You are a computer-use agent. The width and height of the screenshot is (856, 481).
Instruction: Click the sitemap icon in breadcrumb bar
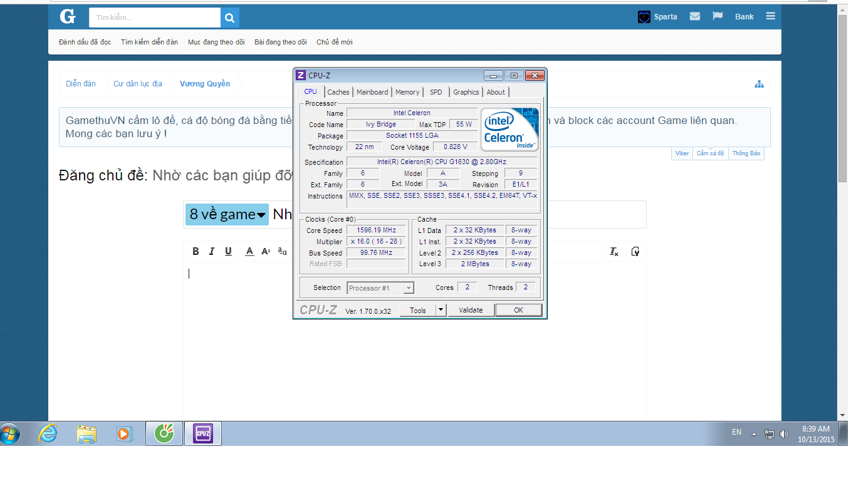(759, 84)
